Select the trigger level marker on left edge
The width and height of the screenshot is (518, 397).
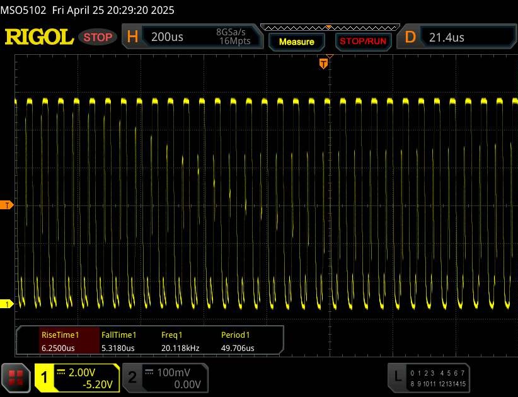click(6, 205)
